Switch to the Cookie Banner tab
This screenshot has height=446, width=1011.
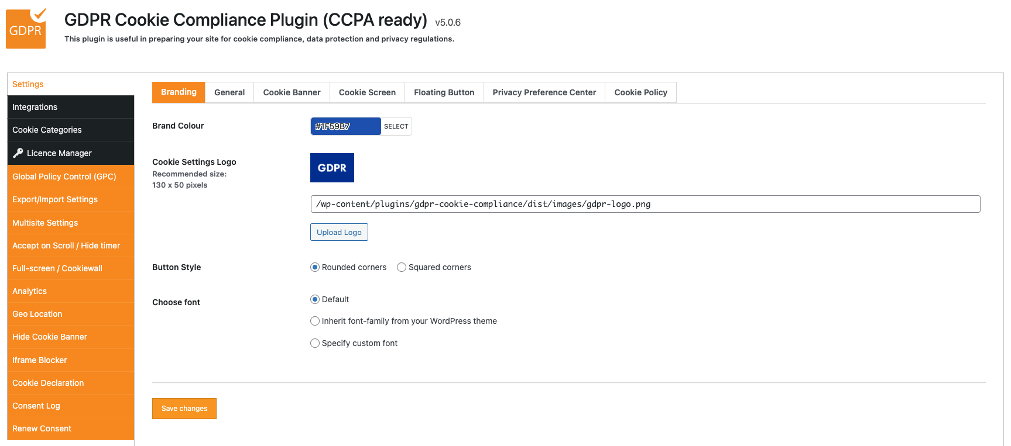pos(292,92)
